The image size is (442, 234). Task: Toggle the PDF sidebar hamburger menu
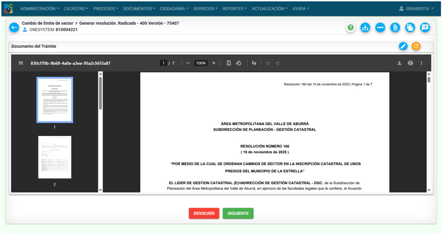(21, 63)
